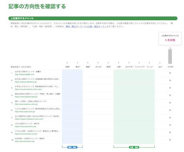Open 高浜台内科小児科クリニック result title
184x152 pixels.
pos(38,94)
